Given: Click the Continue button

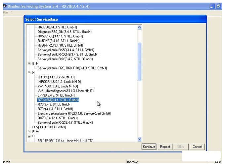Looking at the screenshot, I should tap(149, 146).
